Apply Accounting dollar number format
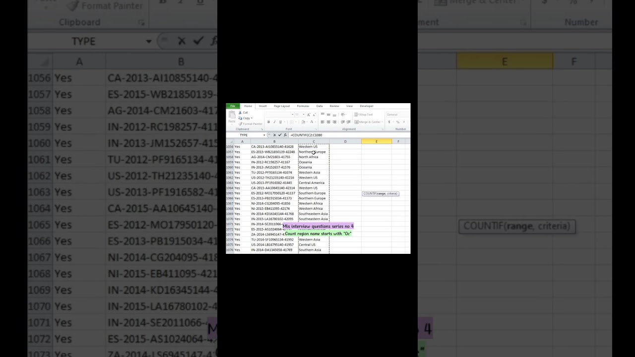The image size is (635, 357). click(389, 122)
